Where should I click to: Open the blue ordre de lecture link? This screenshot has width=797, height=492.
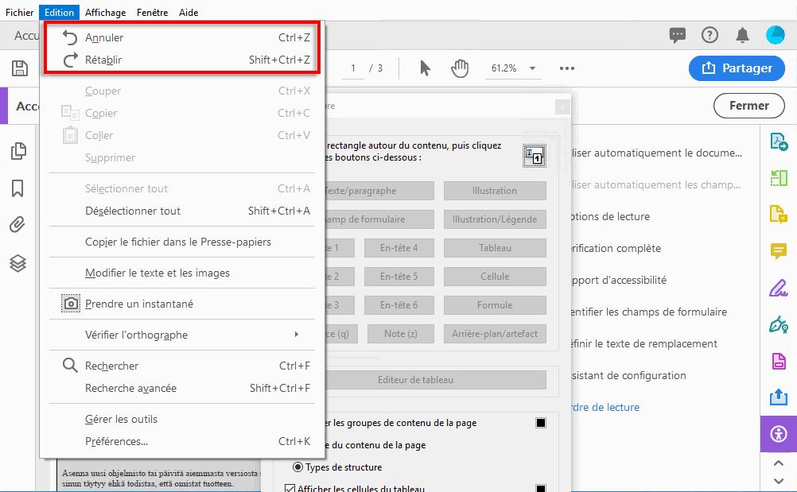pyautogui.click(x=605, y=407)
